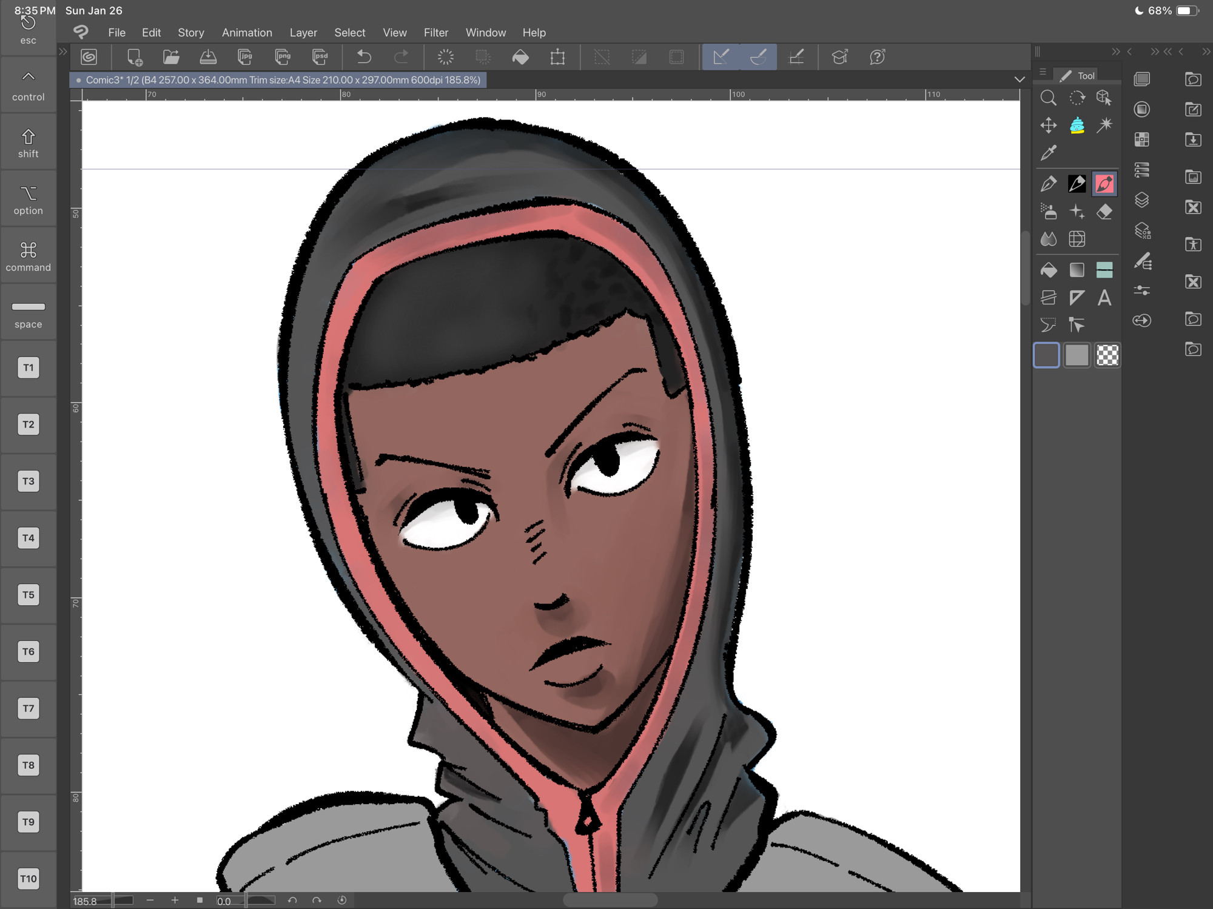Select the Pencil tool with black background

(1077, 184)
